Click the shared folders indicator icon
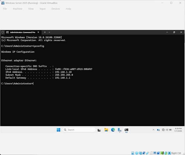 [151, 153]
